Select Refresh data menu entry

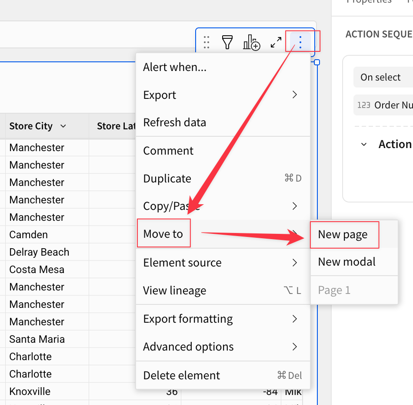(x=223, y=122)
